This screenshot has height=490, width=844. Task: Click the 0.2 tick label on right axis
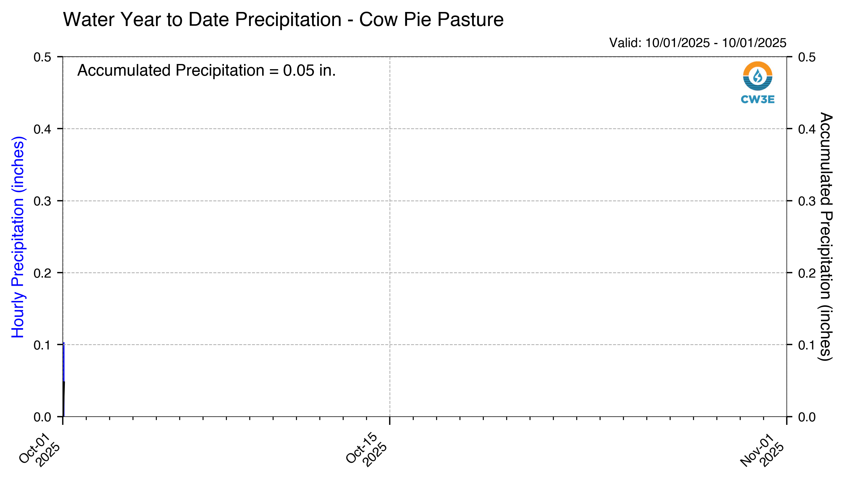807,273
